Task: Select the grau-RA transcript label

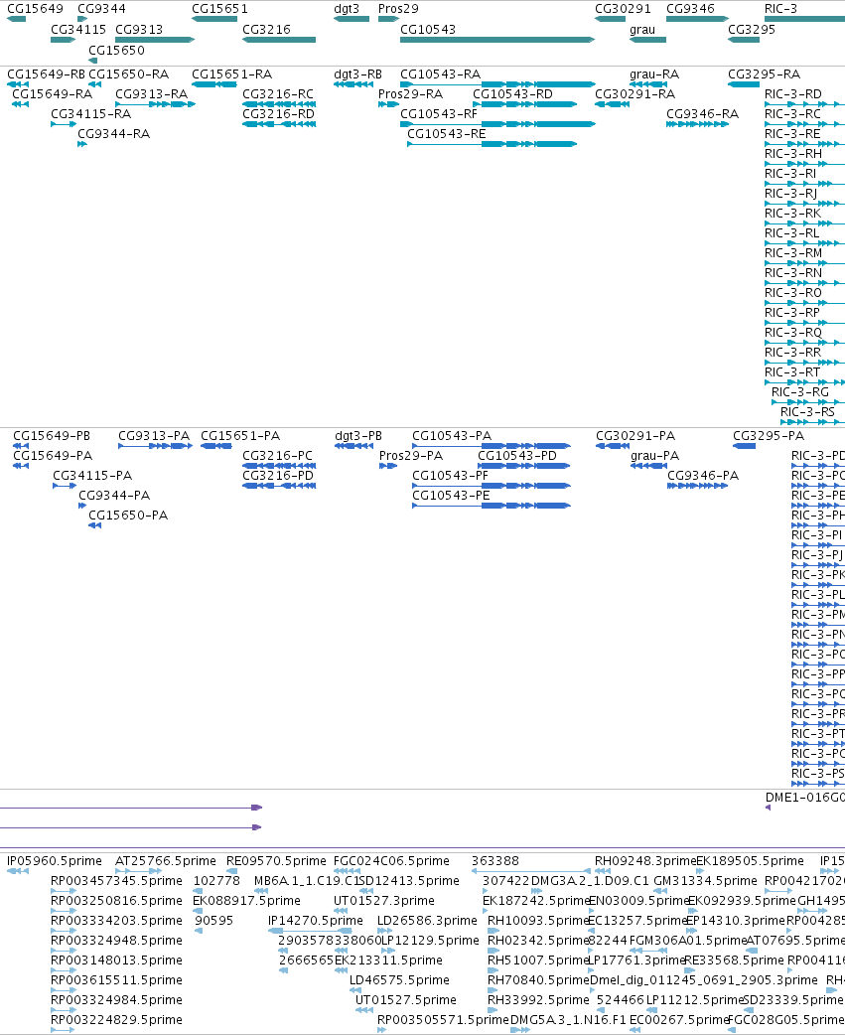Action: 653,74
